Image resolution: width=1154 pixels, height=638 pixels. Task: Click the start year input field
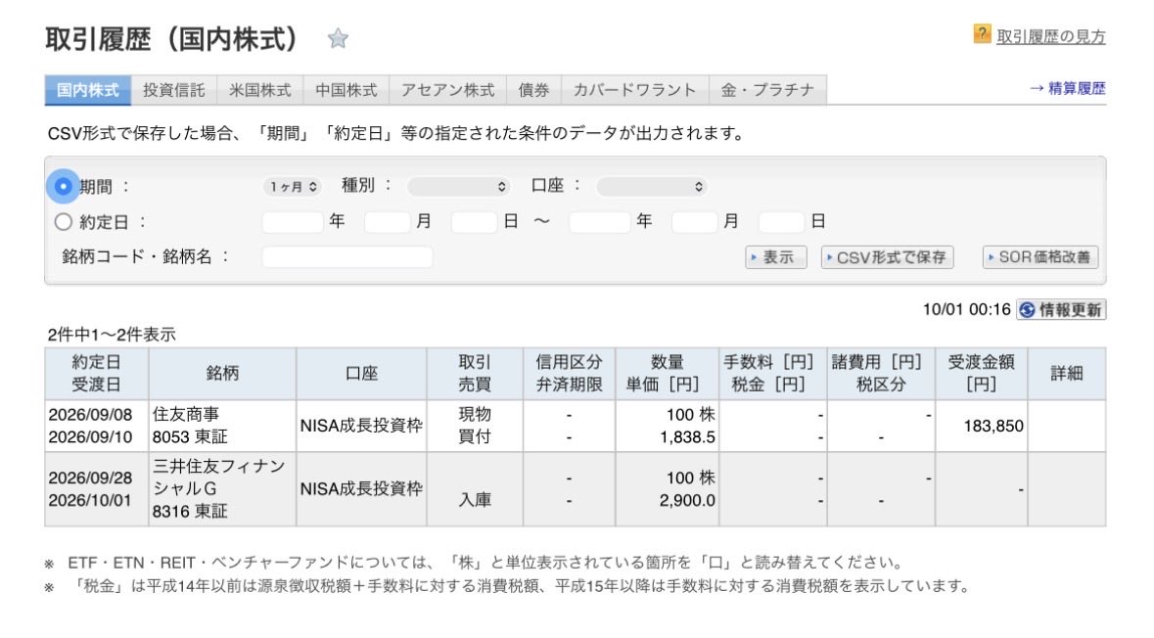coord(293,221)
